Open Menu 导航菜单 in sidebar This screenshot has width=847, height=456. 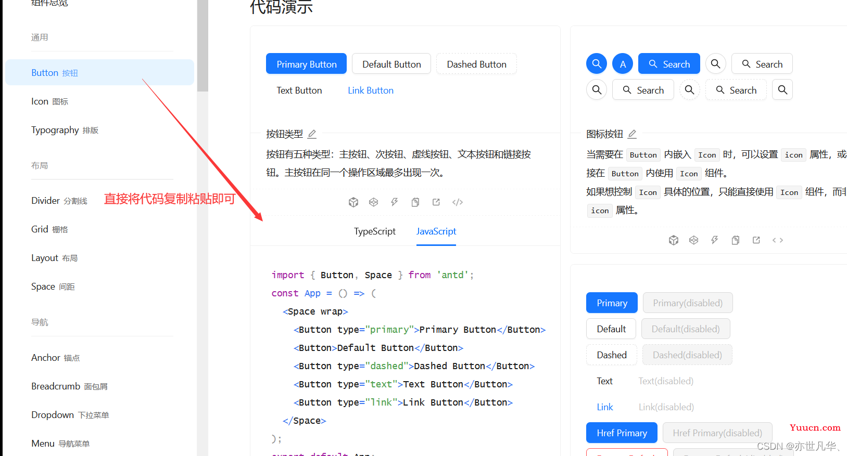tap(99, 443)
